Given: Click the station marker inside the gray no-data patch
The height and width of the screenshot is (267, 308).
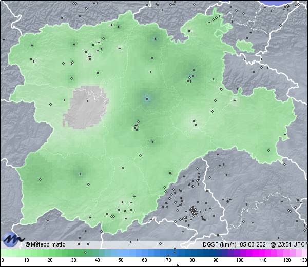Looking at the screenshot, I should 88,101.
